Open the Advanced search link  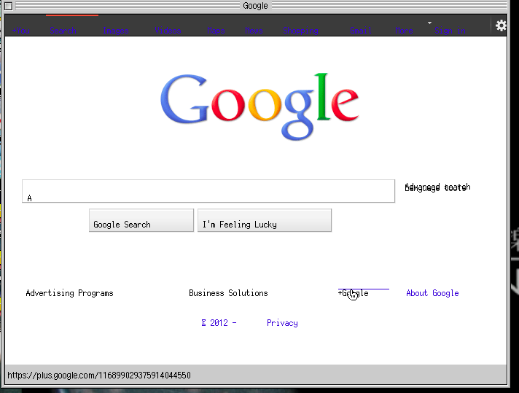point(437,187)
